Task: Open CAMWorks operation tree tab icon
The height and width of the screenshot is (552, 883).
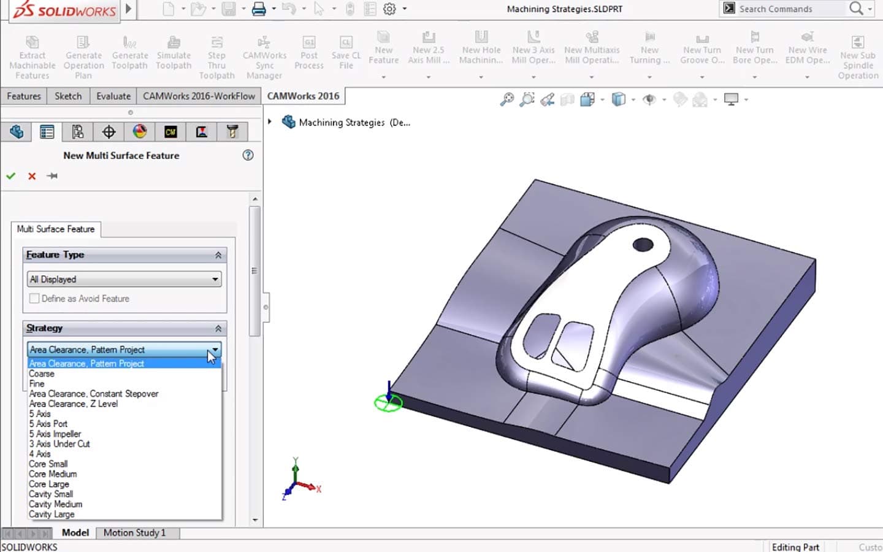Action: (201, 132)
